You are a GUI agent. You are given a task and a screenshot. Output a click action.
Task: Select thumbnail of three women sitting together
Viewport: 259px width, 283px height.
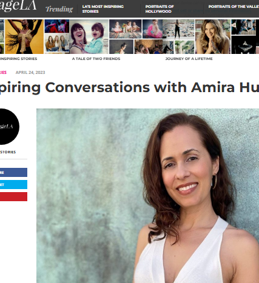click(57, 44)
